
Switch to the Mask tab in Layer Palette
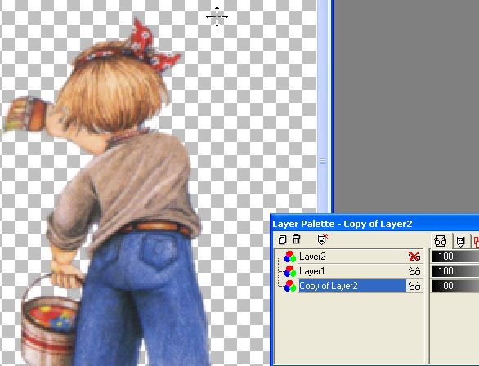point(460,242)
